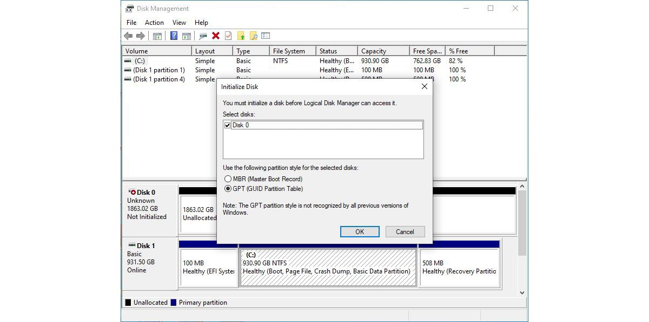Image resolution: width=649 pixels, height=322 pixels.
Task: Select the MBR (Master Boot Record) option
Action: pos(228,179)
